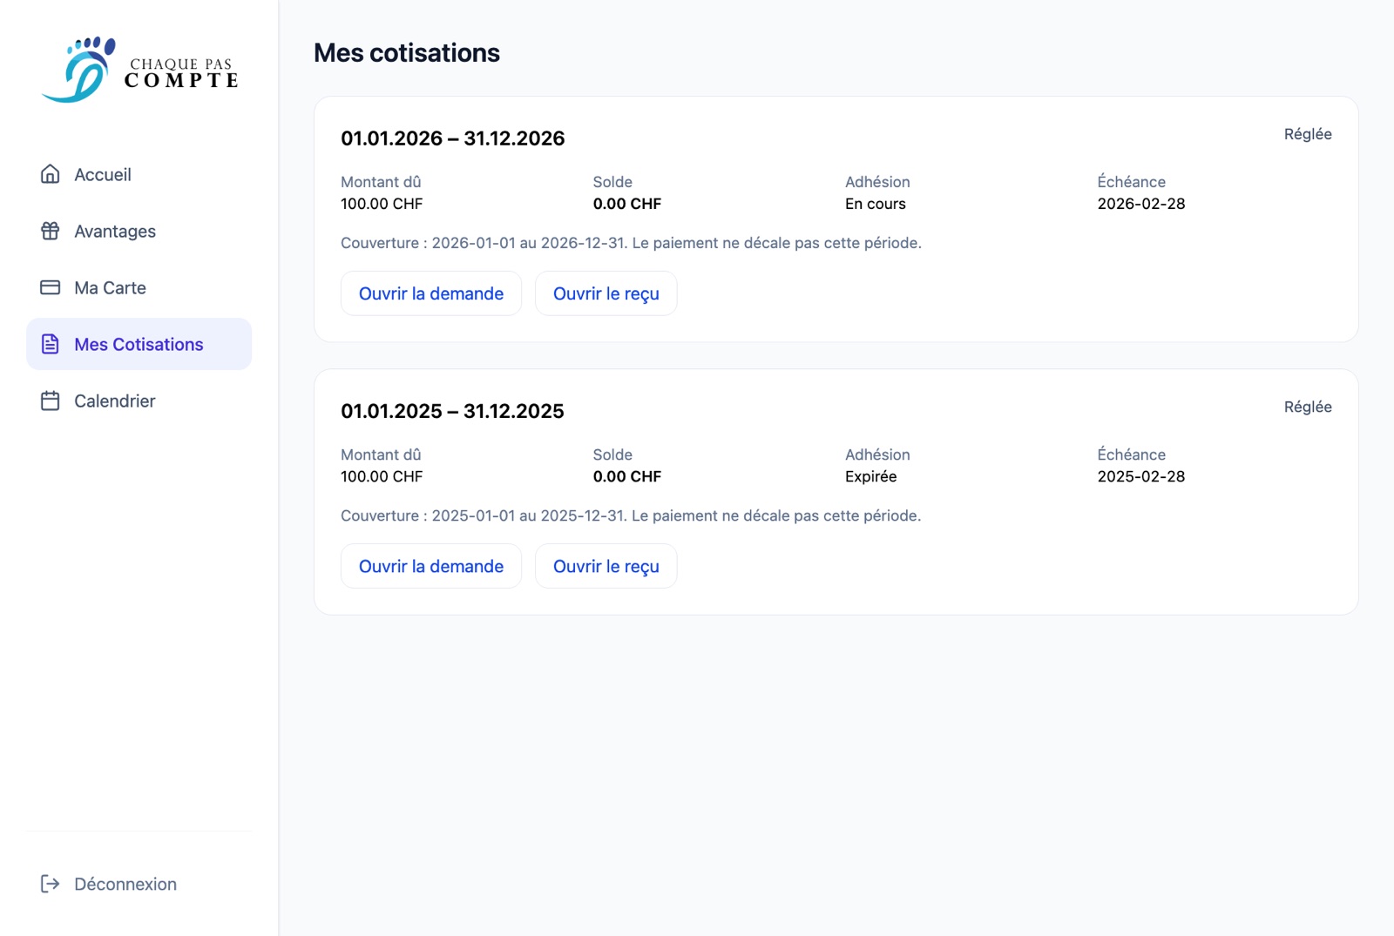The height and width of the screenshot is (936, 1394).
Task: Click the échéance date 2025-02-28
Action: coord(1141,476)
